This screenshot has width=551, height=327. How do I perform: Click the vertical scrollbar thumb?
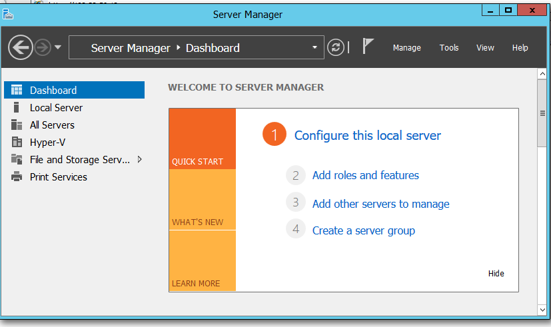[542, 113]
